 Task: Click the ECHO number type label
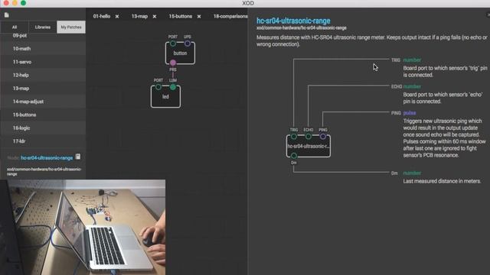(x=412, y=86)
